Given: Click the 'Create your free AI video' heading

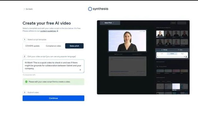Looking at the screenshot, I should click(x=47, y=23).
